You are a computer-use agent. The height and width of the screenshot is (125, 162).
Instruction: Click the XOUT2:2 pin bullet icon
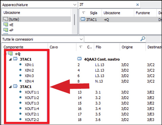coord(20,119)
